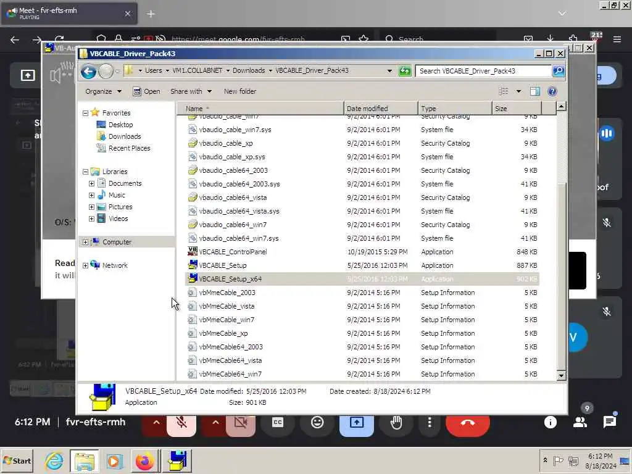Open the Share with menu
The height and width of the screenshot is (474, 632).
click(x=191, y=91)
